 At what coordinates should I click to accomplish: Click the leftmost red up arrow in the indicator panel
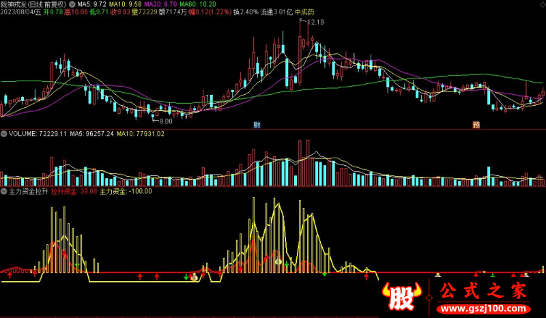point(10,276)
